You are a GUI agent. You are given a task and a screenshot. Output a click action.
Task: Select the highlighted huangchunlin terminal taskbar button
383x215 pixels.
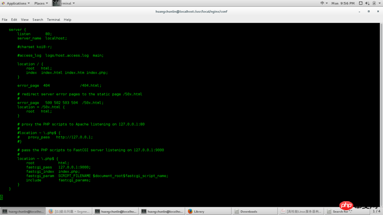pyautogui.click(x=23, y=211)
